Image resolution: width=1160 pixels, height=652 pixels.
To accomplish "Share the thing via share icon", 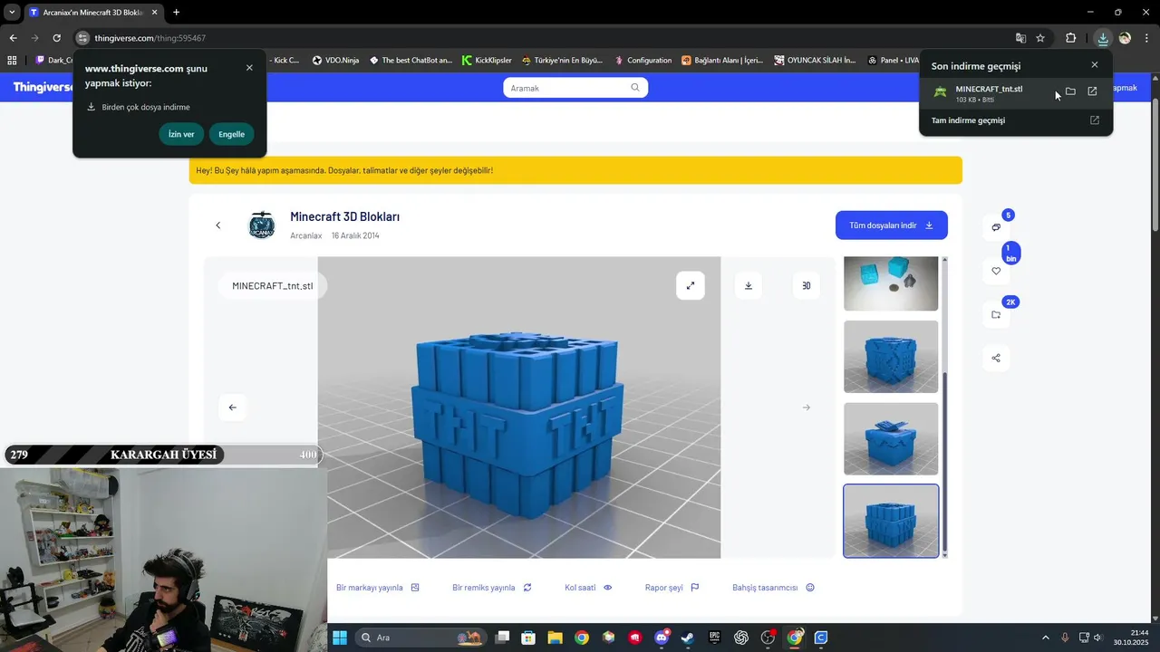I will coord(996,358).
